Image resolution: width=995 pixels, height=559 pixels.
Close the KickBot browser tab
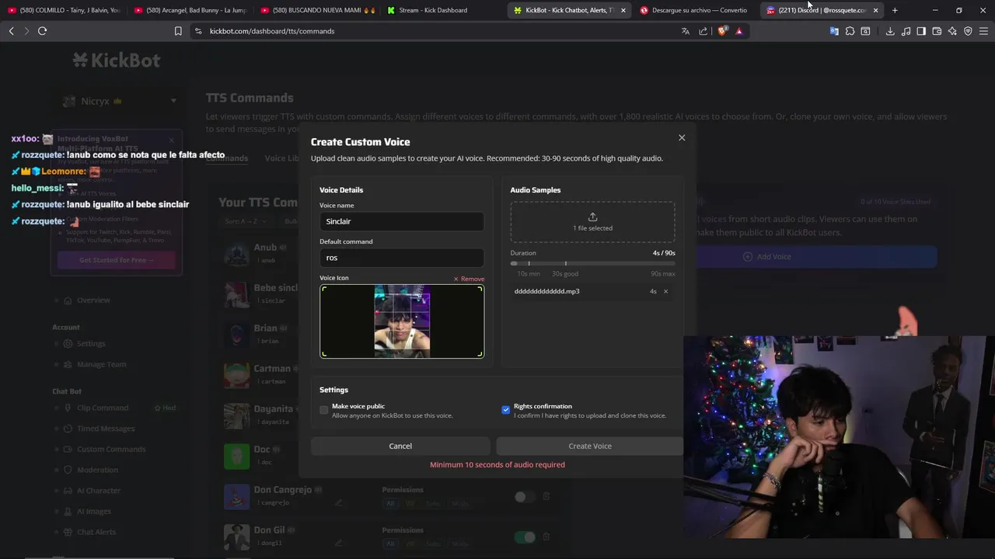[623, 10]
